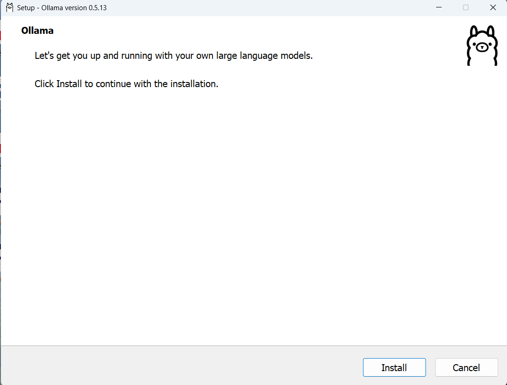Click the sentence about large language models
The width and height of the screenshot is (507, 385).
point(173,55)
